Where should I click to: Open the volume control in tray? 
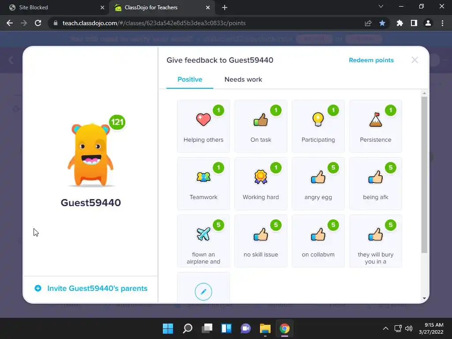(x=408, y=328)
